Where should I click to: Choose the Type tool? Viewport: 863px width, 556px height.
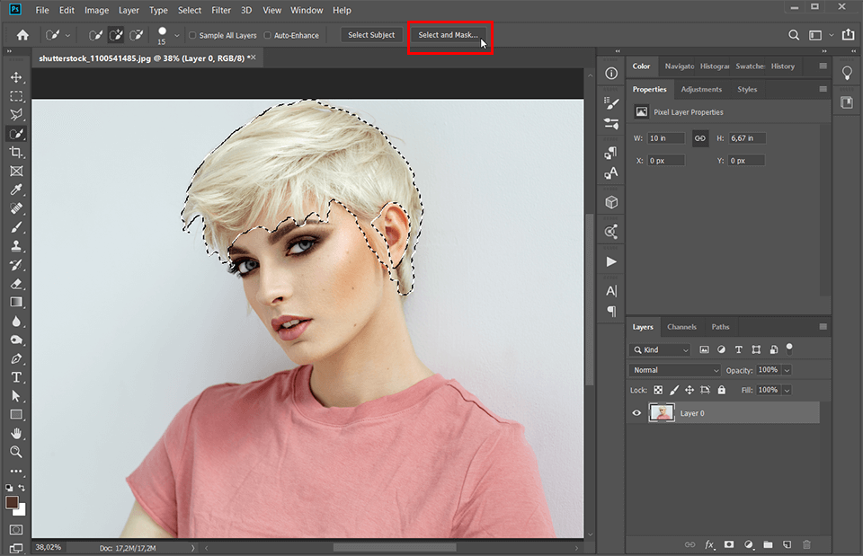pyautogui.click(x=16, y=376)
